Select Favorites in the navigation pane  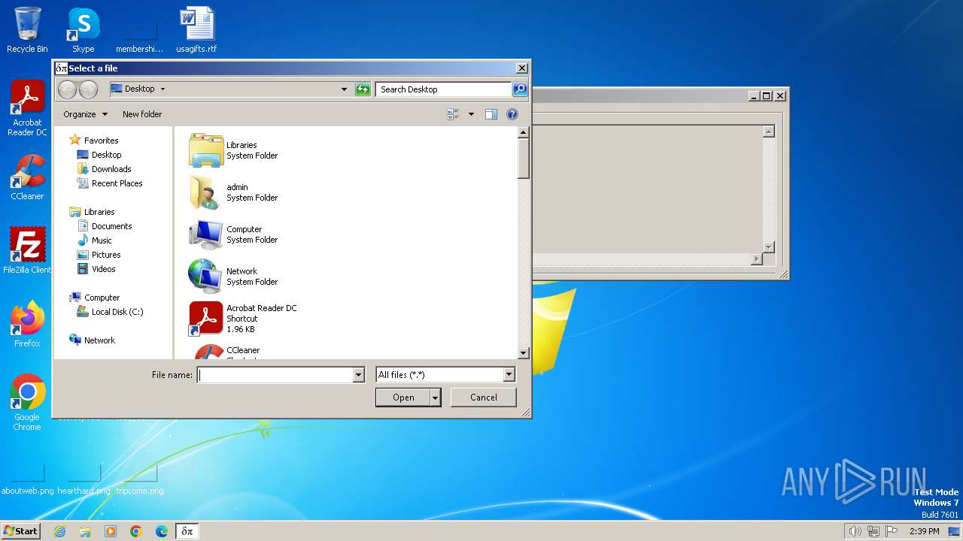[x=94, y=141]
